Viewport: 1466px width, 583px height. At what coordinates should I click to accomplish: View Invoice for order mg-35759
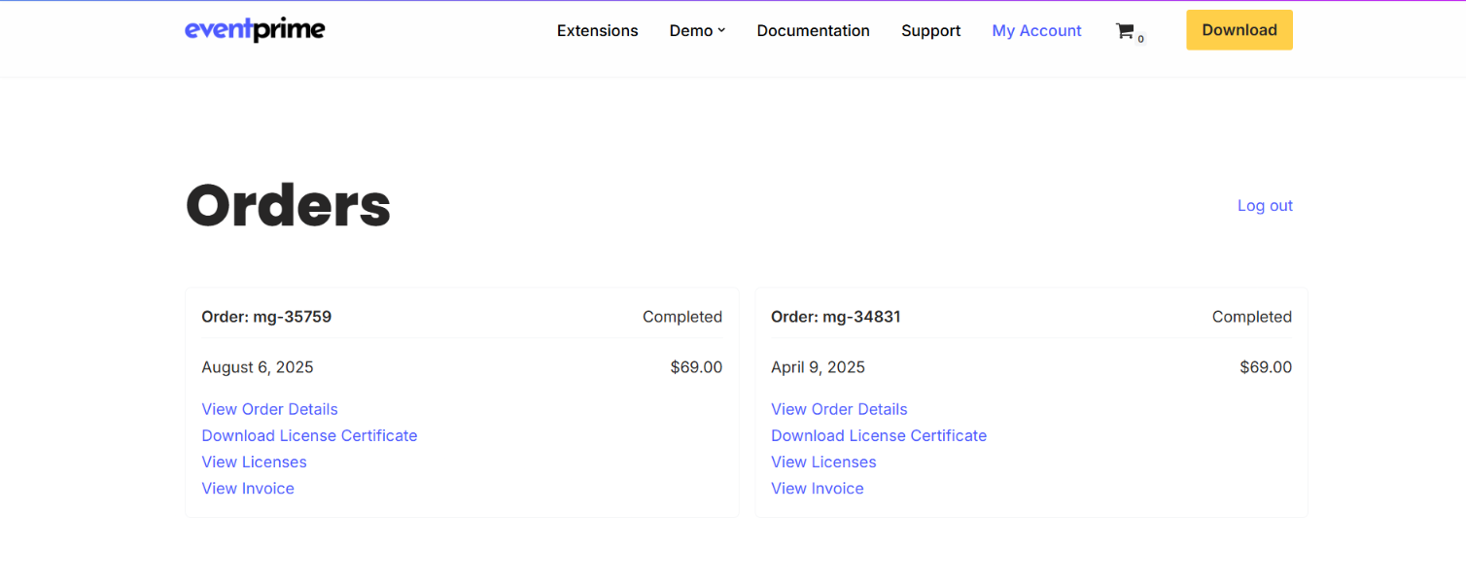[248, 488]
